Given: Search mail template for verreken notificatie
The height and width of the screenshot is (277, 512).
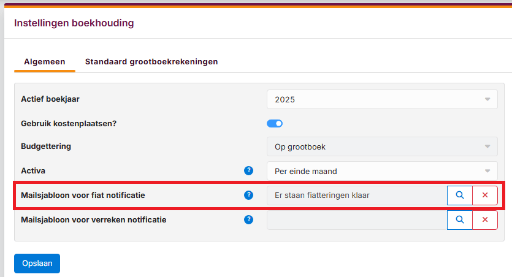Looking at the screenshot, I should 460,219.
